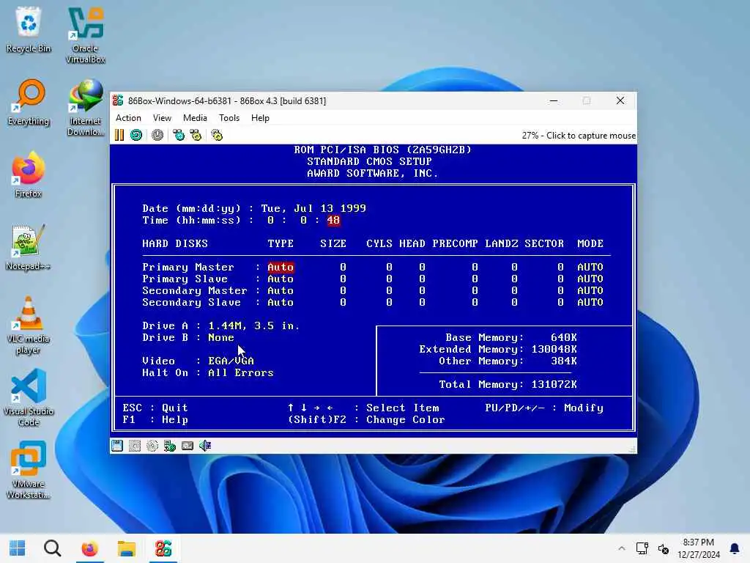Click the date 'Tue, Jul 13 1999'
750x563 pixels.
(313, 208)
